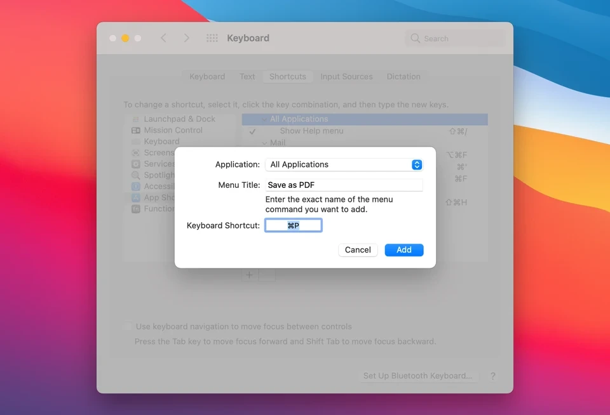The image size is (610, 415).
Task: Enable keyboard navigation focus checkbox
Action: pyautogui.click(x=127, y=326)
